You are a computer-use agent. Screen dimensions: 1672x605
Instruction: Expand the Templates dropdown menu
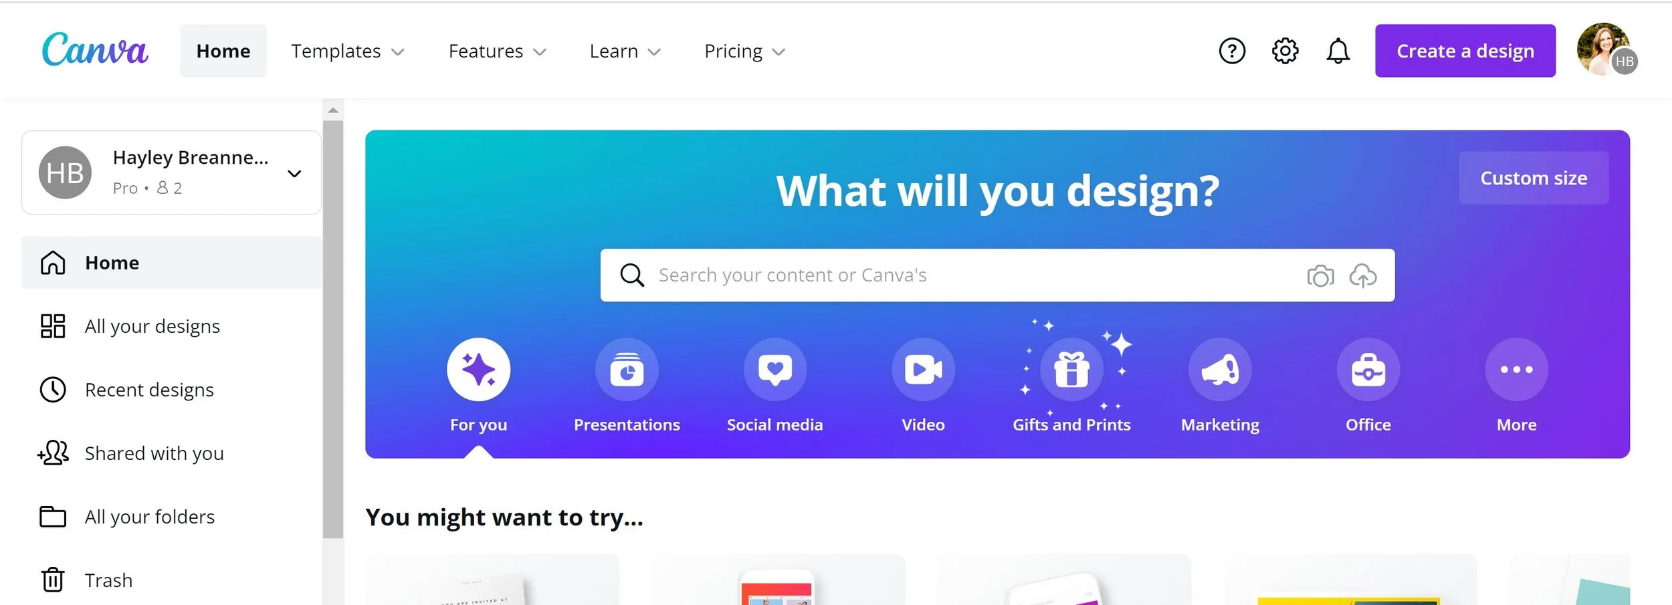pos(348,51)
